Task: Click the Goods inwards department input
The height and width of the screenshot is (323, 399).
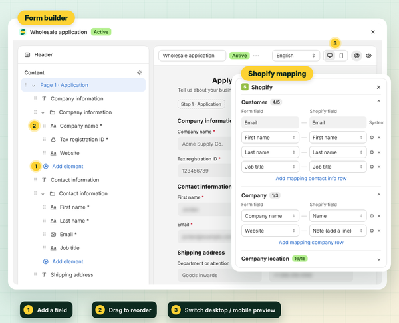Action: coord(219,275)
